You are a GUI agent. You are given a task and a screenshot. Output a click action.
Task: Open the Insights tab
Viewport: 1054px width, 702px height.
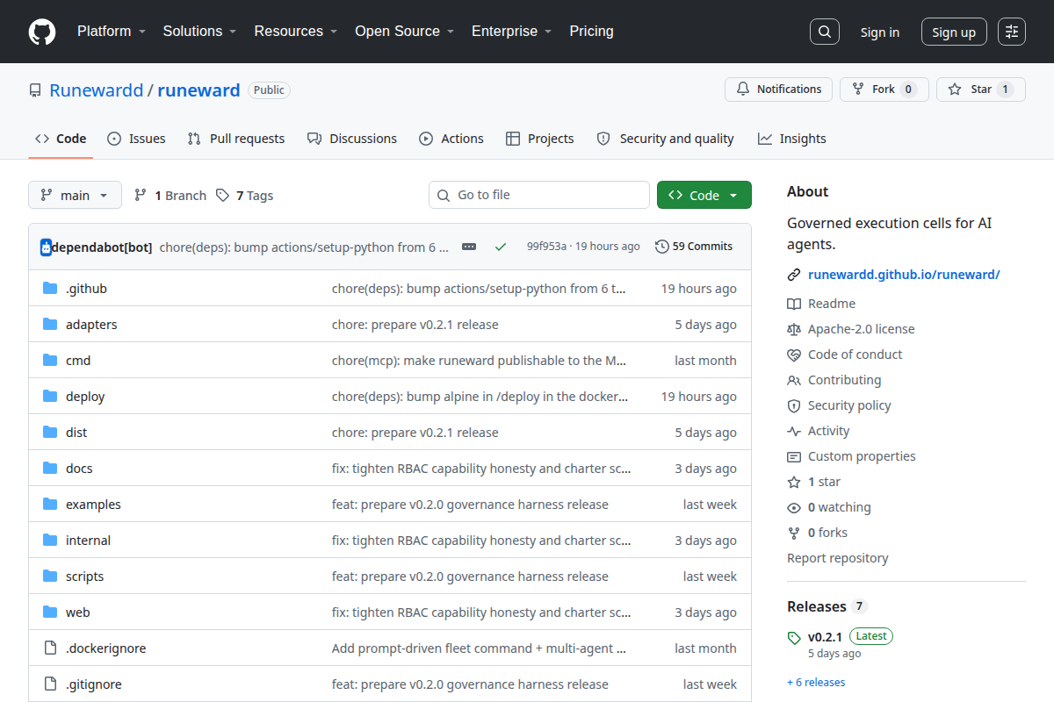pos(792,139)
